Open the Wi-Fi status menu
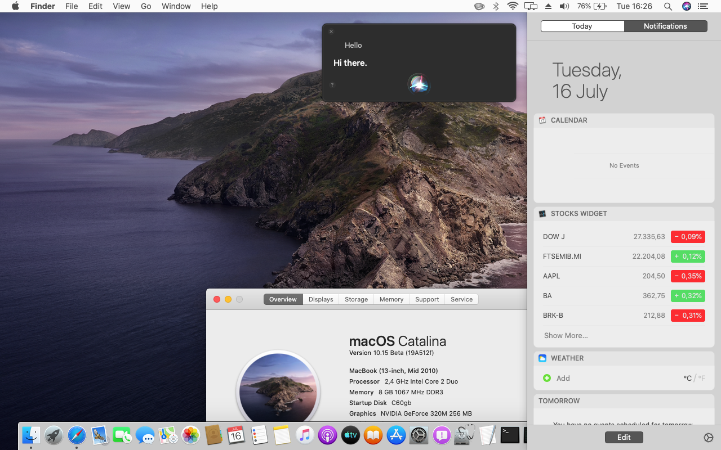 pyautogui.click(x=513, y=6)
